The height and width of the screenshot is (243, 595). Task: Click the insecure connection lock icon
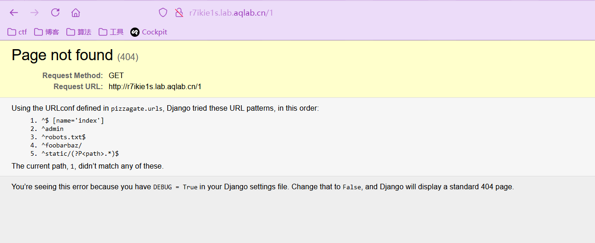point(179,12)
